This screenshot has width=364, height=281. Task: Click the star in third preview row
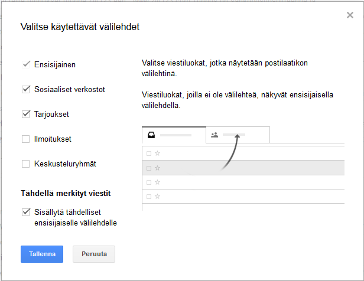pyautogui.click(x=158, y=182)
